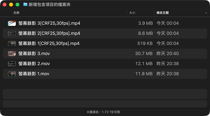Select the 螢幕錄影 3.mov file name
The height and width of the screenshot is (116, 210).
34,54
